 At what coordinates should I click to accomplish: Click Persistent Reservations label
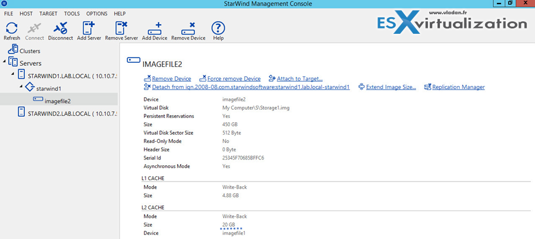(x=169, y=116)
